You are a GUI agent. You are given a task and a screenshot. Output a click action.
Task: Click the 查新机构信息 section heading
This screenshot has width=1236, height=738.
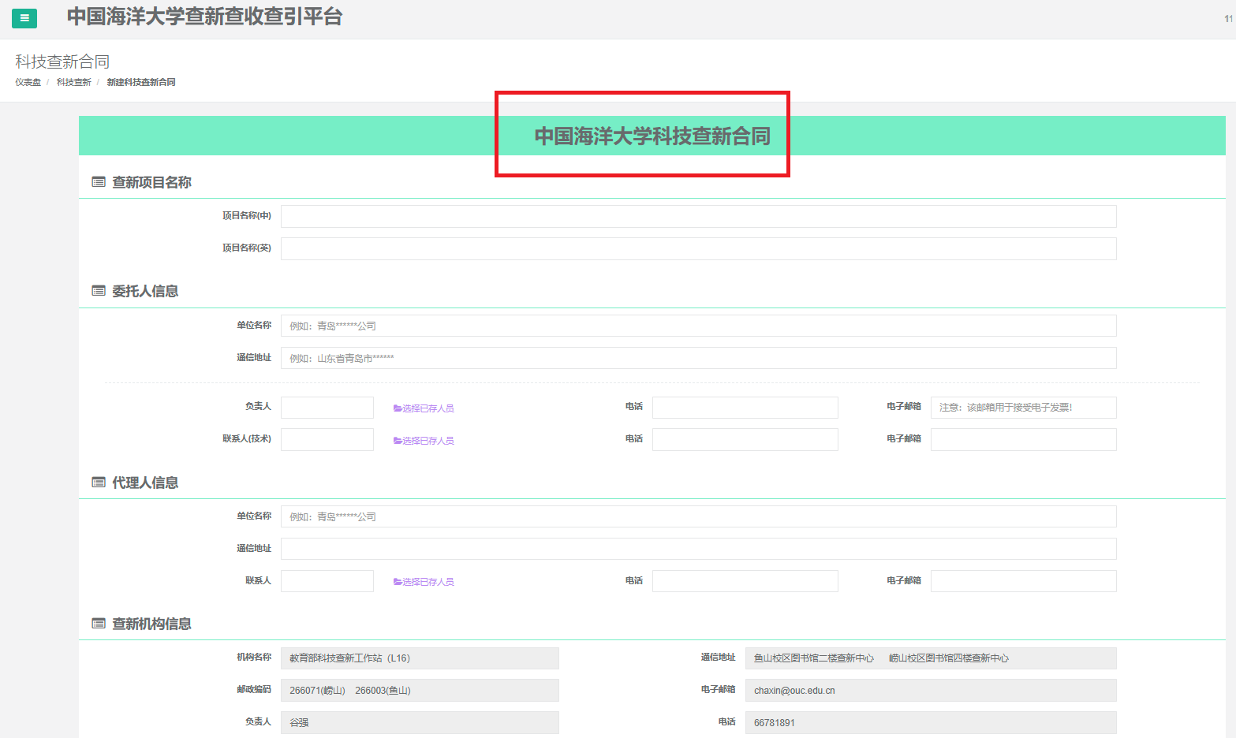click(151, 624)
